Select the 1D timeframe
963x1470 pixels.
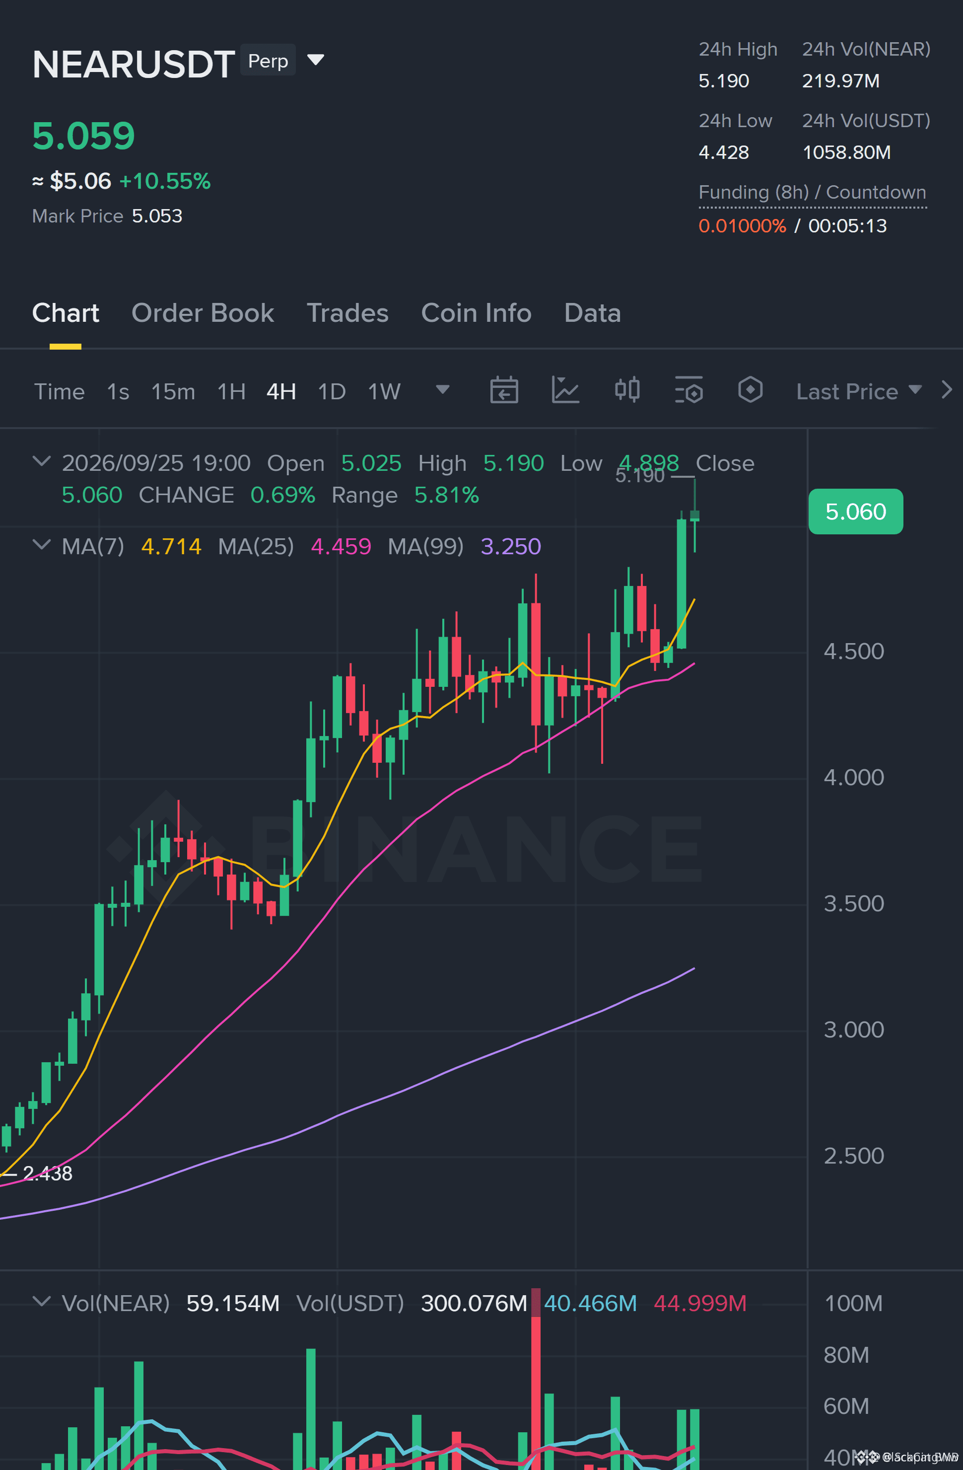(x=332, y=392)
